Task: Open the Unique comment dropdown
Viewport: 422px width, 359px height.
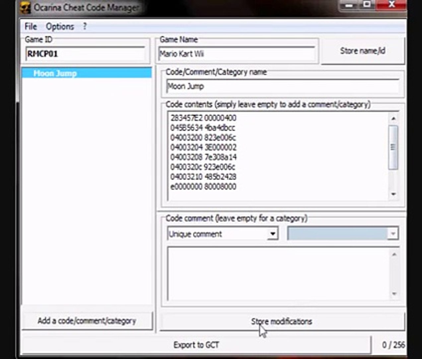Action: [272, 234]
